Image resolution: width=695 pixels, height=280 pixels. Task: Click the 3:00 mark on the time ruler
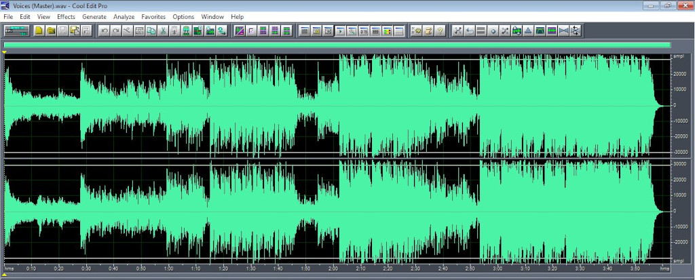(x=497, y=268)
